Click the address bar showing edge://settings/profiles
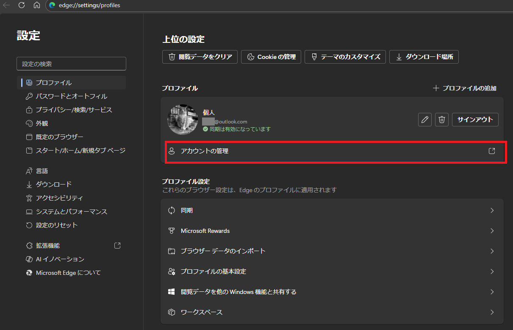Screen dimensions: 513x330 [280, 6]
